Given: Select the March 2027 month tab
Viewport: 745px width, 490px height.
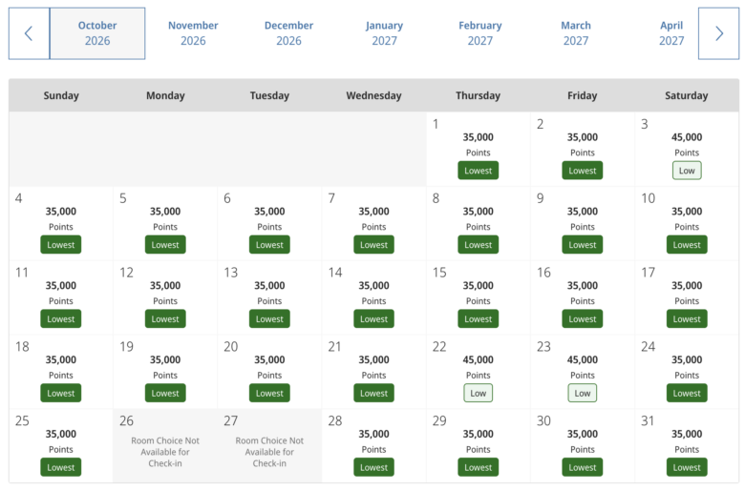Looking at the screenshot, I should click(576, 33).
